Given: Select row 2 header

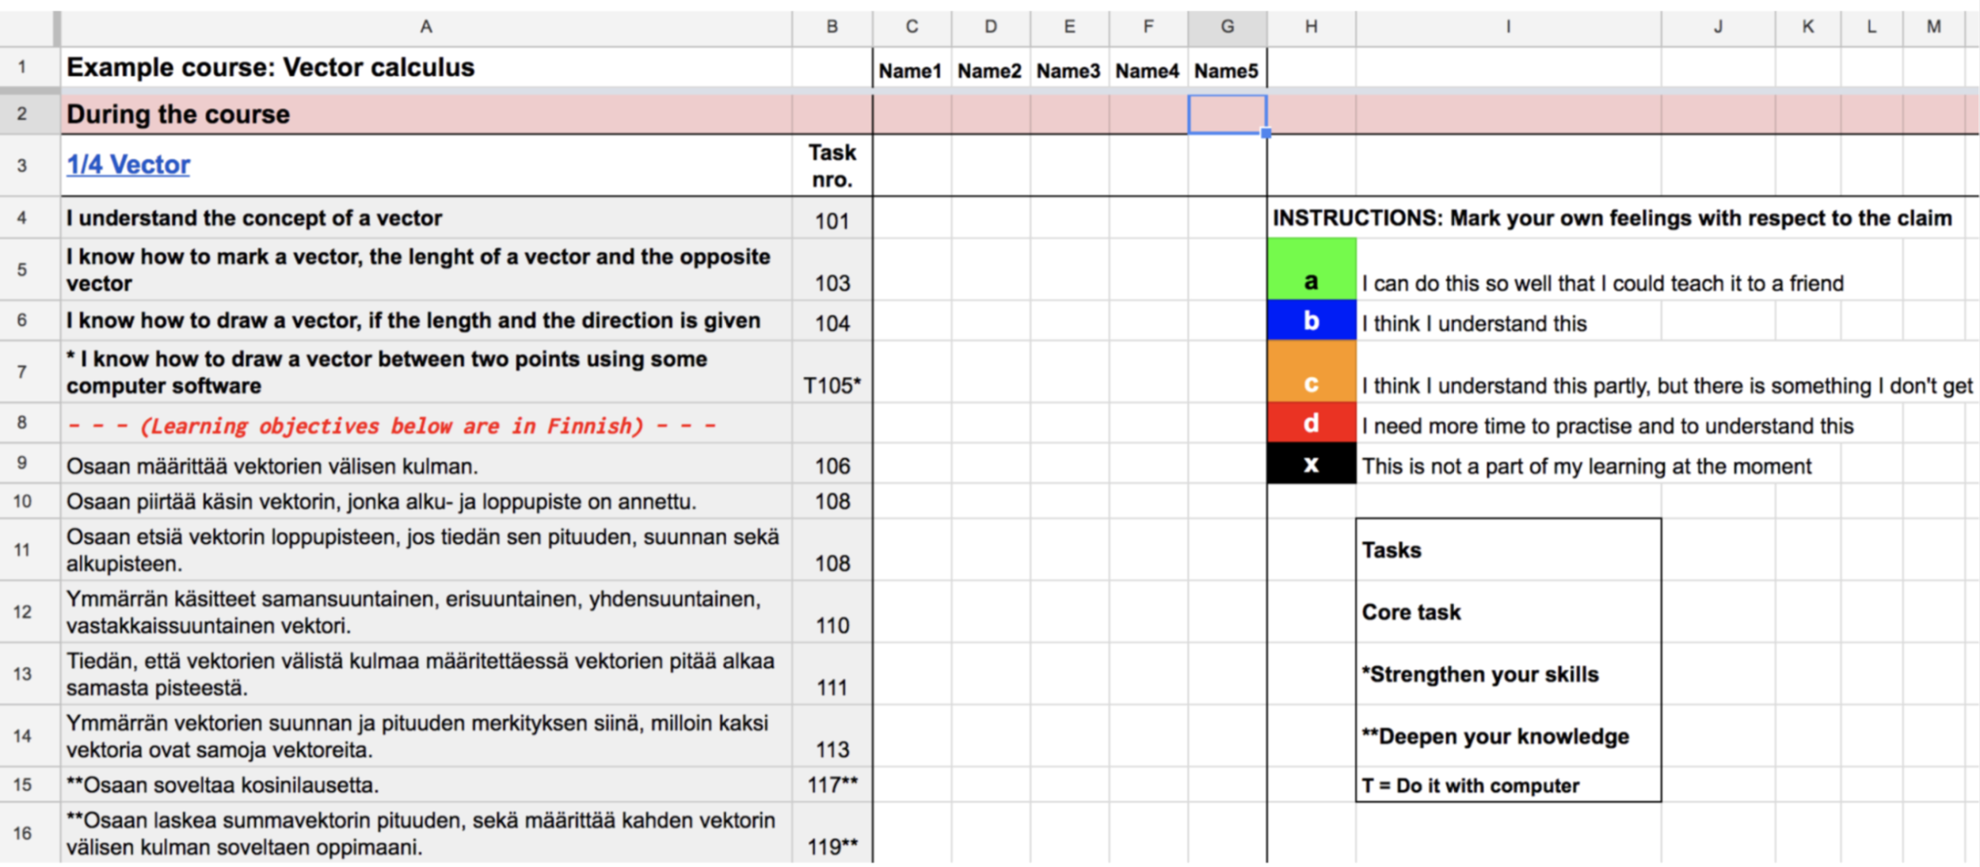Looking at the screenshot, I should 22,114.
